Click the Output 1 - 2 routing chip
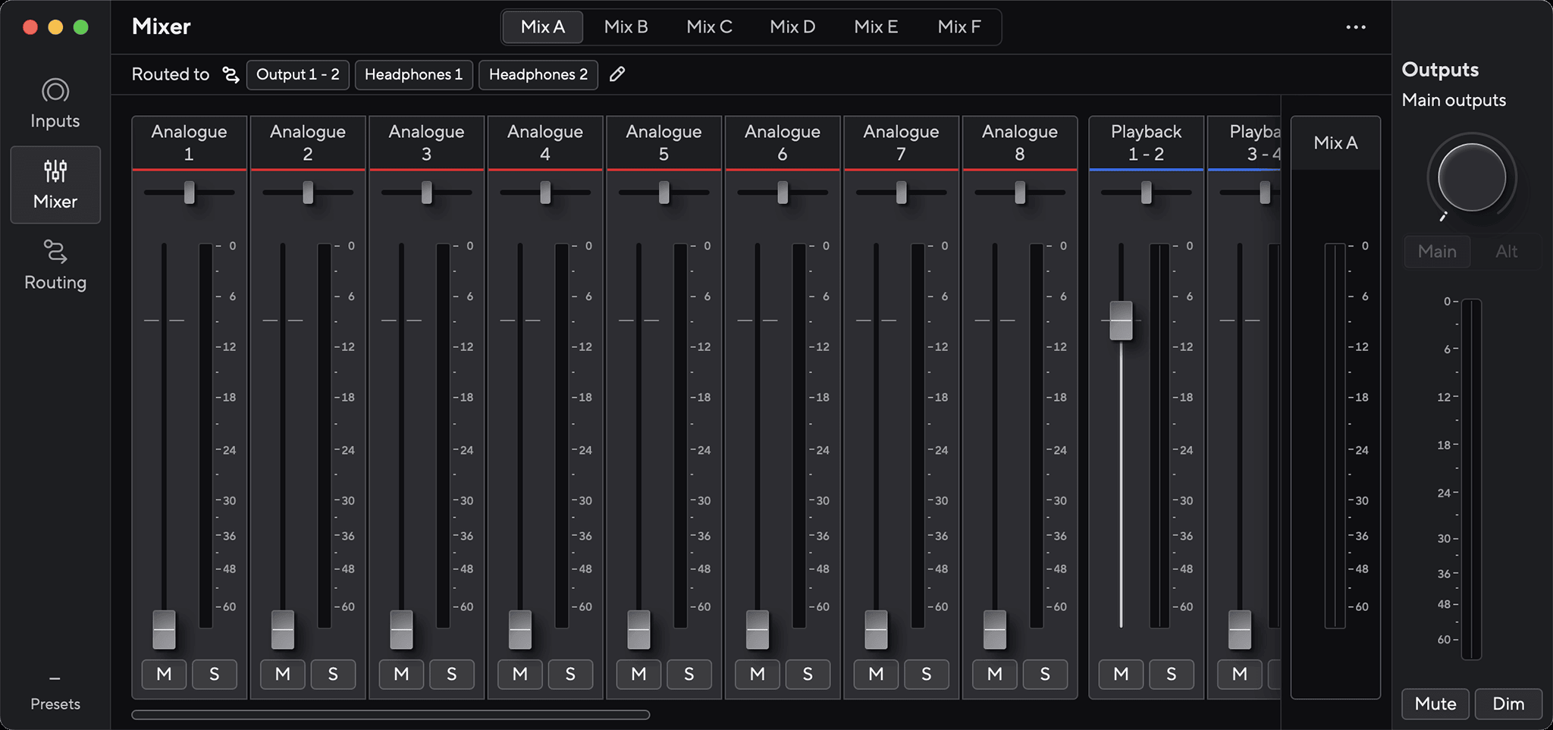 [x=298, y=74]
